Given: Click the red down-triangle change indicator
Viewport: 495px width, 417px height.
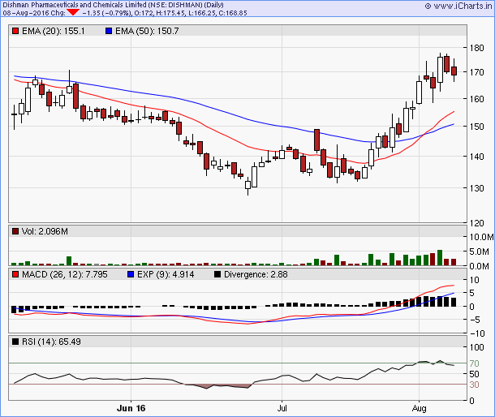Looking at the screenshot, I should [73, 12].
